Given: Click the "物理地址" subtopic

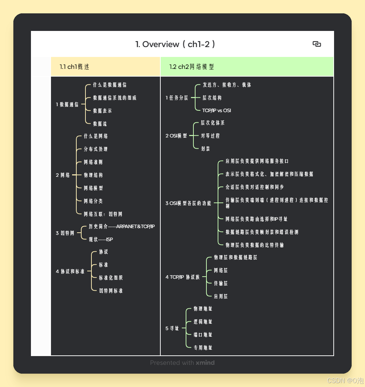Looking at the screenshot, I should tap(203, 309).
